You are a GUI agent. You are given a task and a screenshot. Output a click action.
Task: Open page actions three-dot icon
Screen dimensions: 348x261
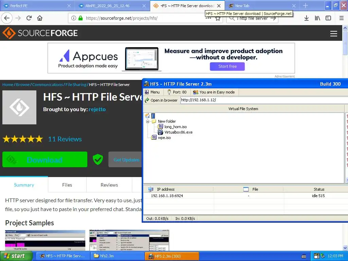(208, 18)
